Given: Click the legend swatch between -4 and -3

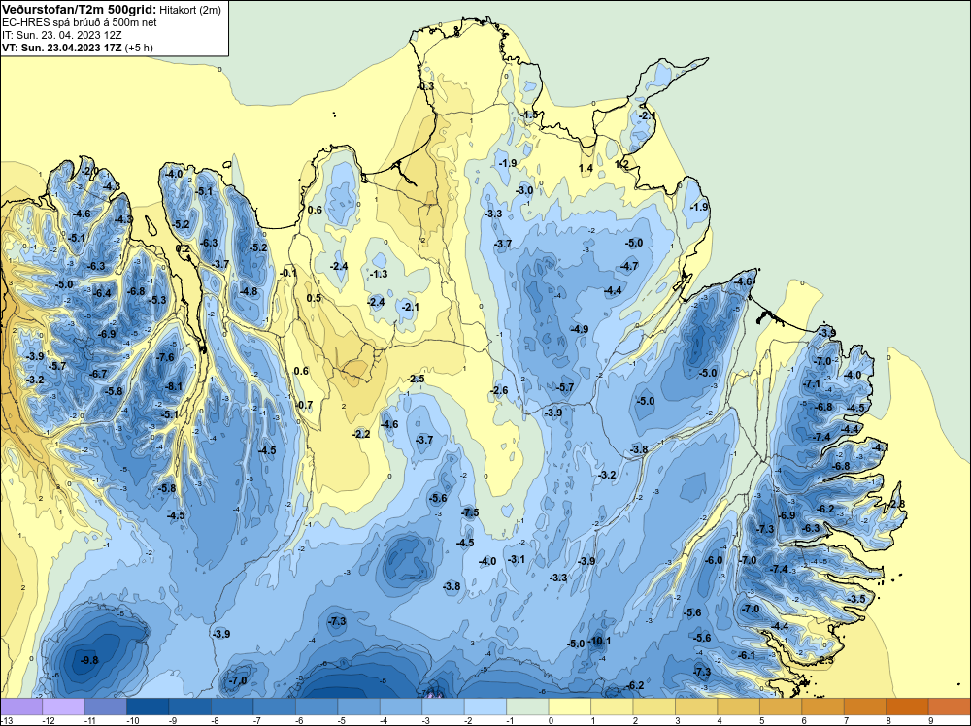Looking at the screenshot, I should (x=401, y=707).
